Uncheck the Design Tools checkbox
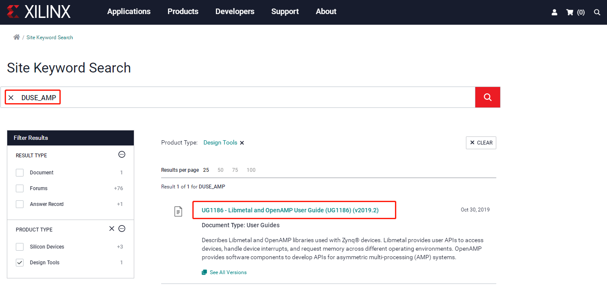Viewport: 607px width, 298px height. [x=20, y=263]
